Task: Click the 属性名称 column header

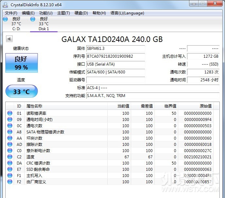Action: (66, 106)
